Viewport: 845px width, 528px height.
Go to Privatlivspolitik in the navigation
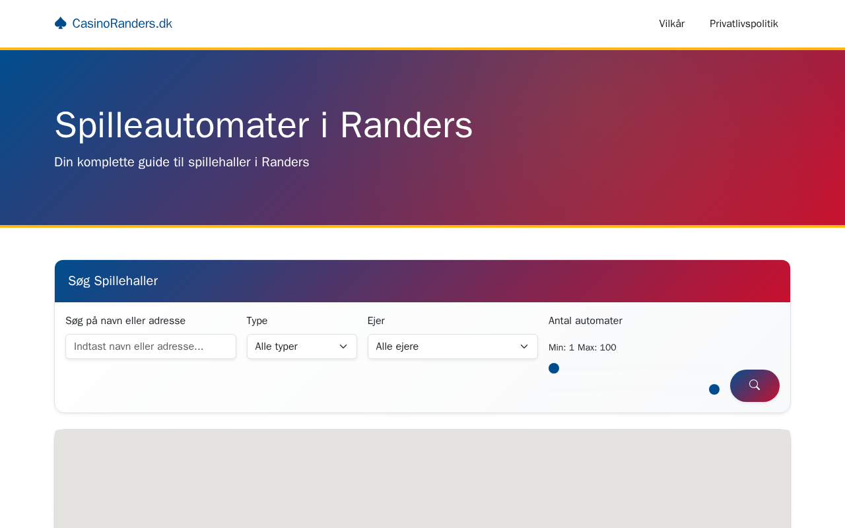pyautogui.click(x=743, y=24)
